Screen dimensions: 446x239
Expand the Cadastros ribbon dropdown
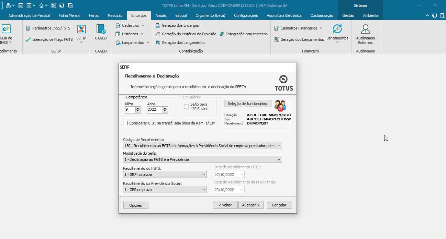coord(143,25)
